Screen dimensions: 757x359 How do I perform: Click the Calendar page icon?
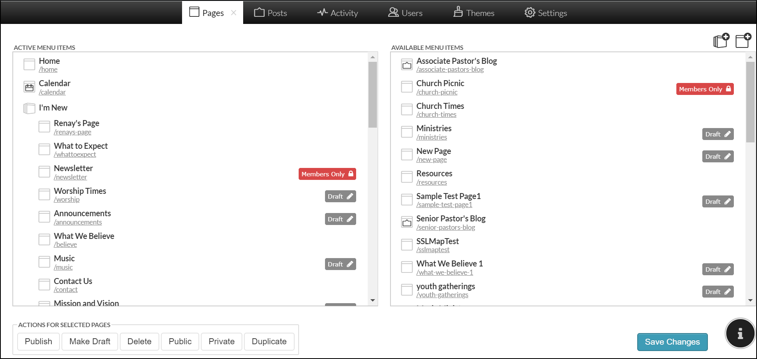pyautogui.click(x=29, y=87)
